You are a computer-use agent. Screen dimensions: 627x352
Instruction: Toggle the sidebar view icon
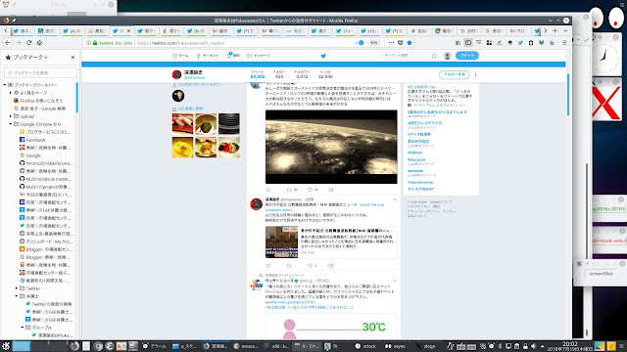(468, 43)
